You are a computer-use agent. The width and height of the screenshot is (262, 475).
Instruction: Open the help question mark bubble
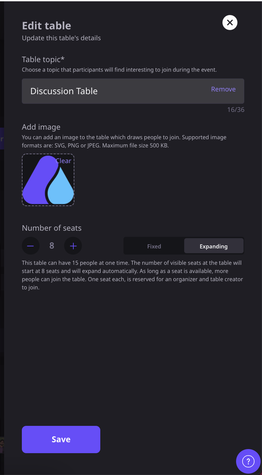click(248, 461)
